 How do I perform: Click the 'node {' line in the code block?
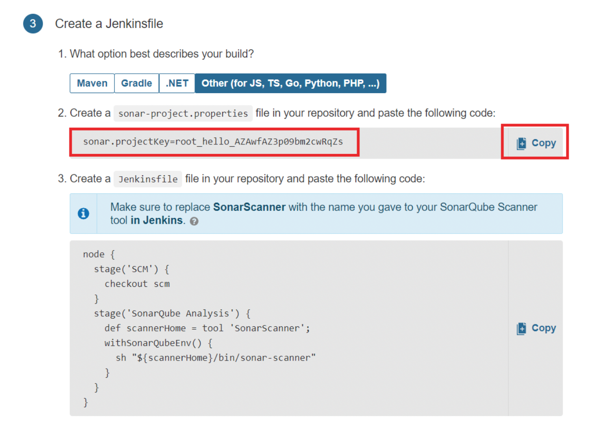[x=99, y=255]
